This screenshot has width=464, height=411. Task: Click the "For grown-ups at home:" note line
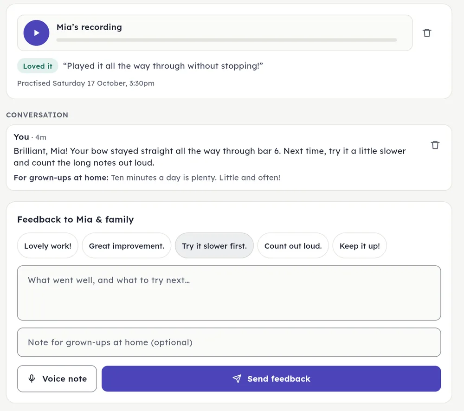coord(147,178)
